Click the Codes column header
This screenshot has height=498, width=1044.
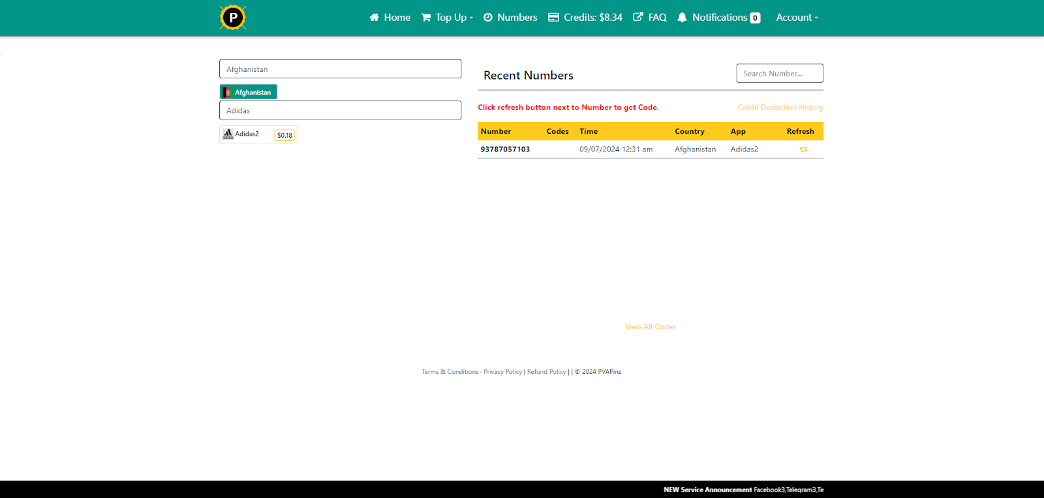[x=557, y=131]
